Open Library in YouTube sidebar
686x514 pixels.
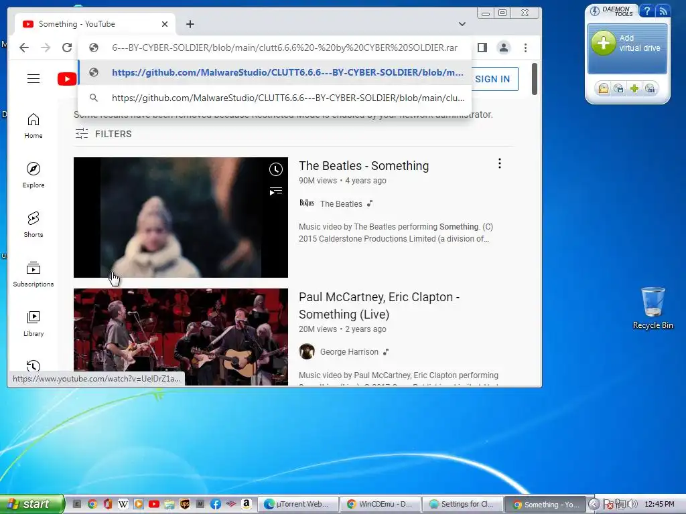pyautogui.click(x=33, y=323)
